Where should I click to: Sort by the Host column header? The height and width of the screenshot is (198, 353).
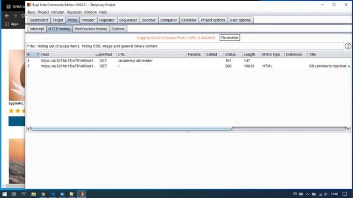(69, 54)
